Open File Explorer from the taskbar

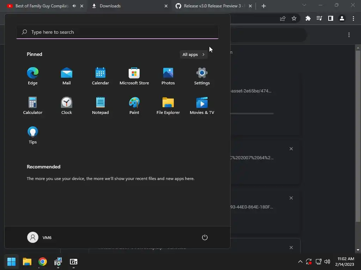click(x=27, y=262)
